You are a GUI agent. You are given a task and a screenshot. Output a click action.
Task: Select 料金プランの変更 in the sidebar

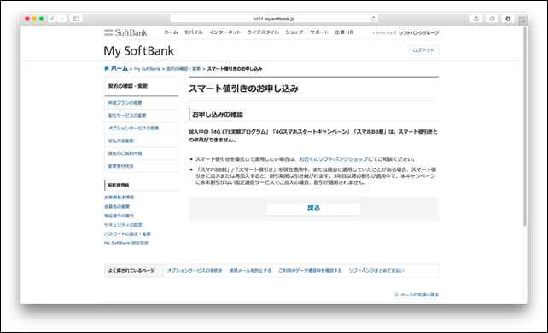coord(141,103)
